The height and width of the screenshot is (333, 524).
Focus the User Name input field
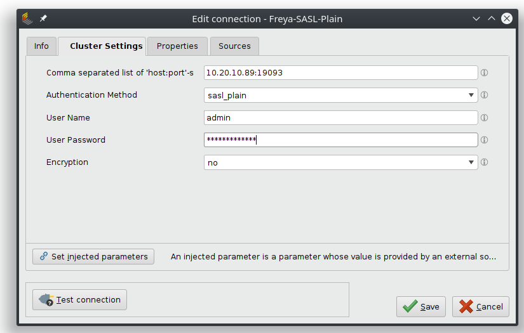coord(340,118)
